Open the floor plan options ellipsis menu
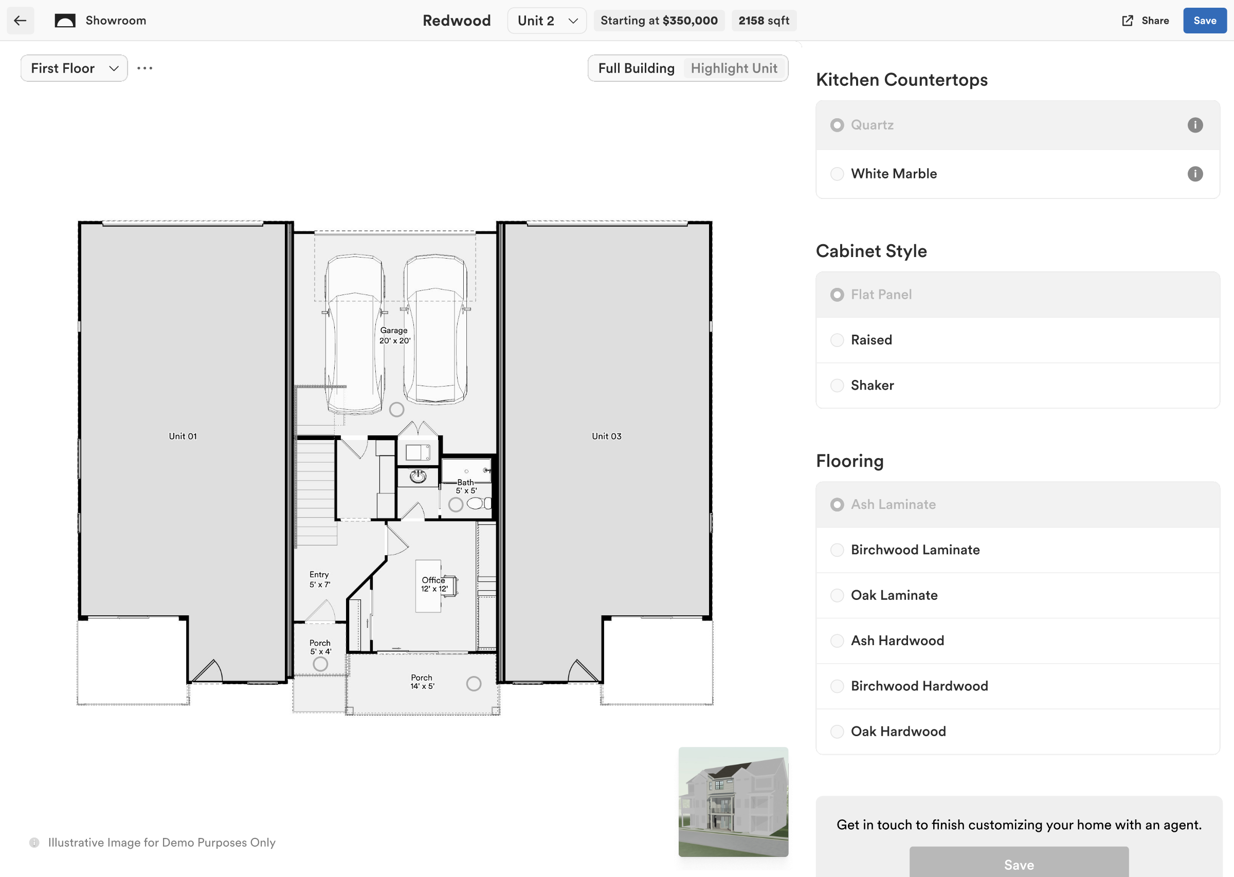This screenshot has width=1234, height=877. click(x=144, y=68)
